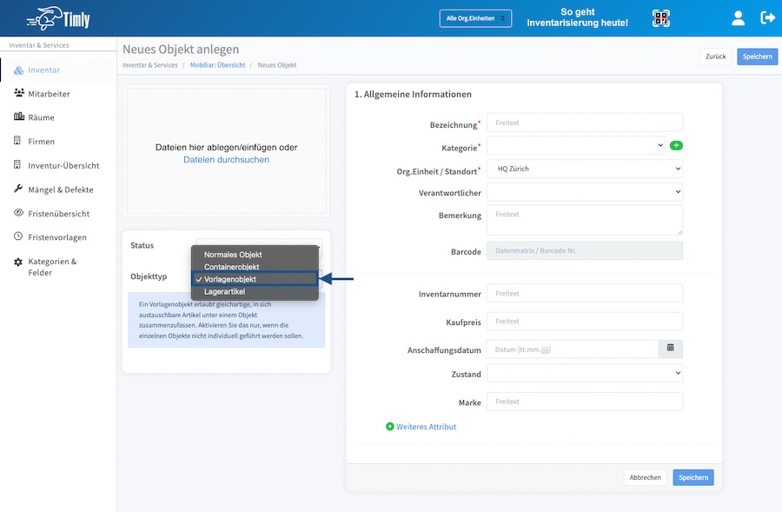This screenshot has width=782, height=512.
Task: Click the Räume building icon
Action: [19, 116]
